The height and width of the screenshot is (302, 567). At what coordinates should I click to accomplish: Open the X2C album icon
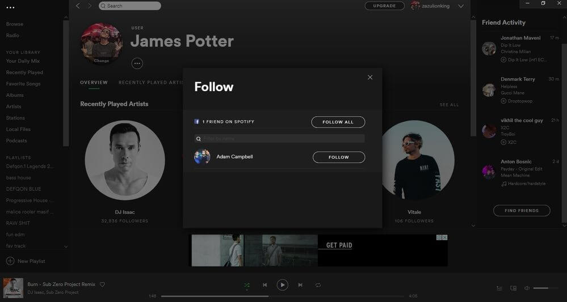[503, 142]
